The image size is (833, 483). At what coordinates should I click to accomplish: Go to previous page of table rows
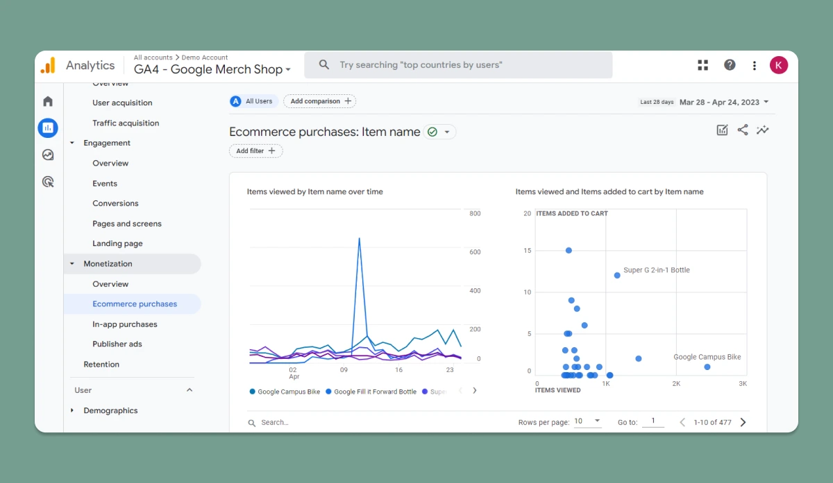(682, 422)
